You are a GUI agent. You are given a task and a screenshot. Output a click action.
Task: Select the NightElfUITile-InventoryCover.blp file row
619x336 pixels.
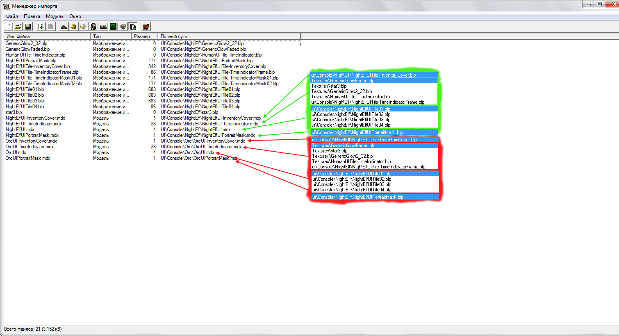coord(152,66)
